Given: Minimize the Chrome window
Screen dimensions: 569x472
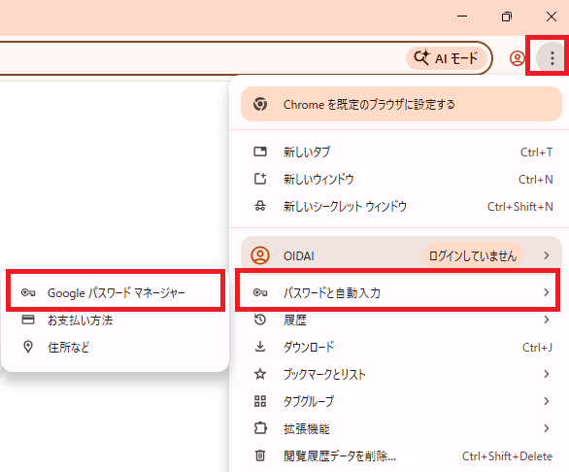Looking at the screenshot, I should click(462, 17).
